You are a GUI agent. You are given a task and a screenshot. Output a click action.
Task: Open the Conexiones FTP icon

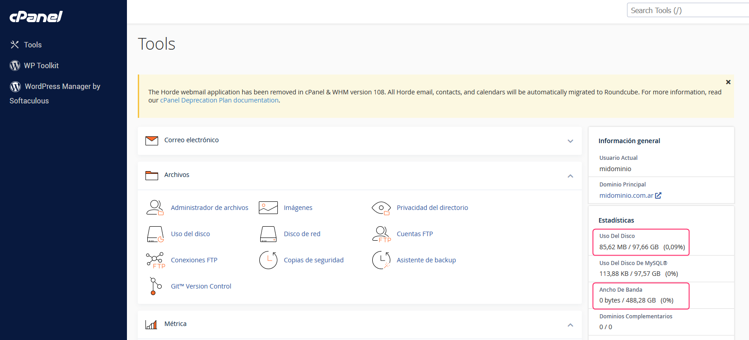[155, 260]
